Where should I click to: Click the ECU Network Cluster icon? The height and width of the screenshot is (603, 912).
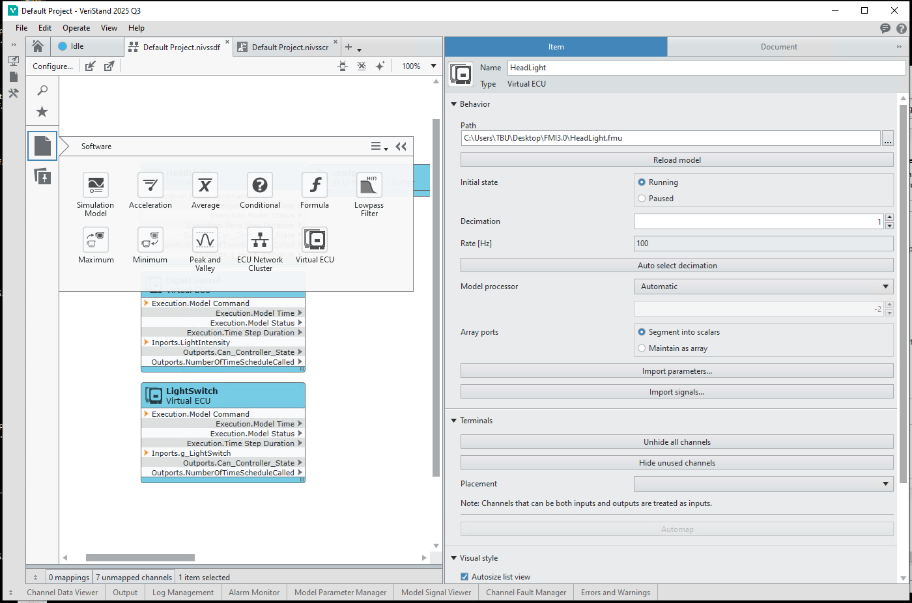[260, 240]
